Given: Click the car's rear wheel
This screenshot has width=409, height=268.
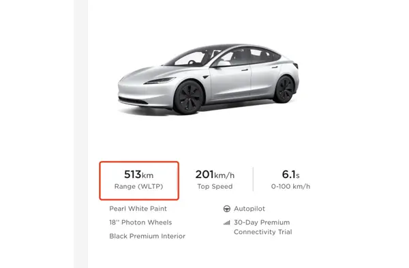Looking at the screenshot, I should pyautogui.click(x=284, y=89).
